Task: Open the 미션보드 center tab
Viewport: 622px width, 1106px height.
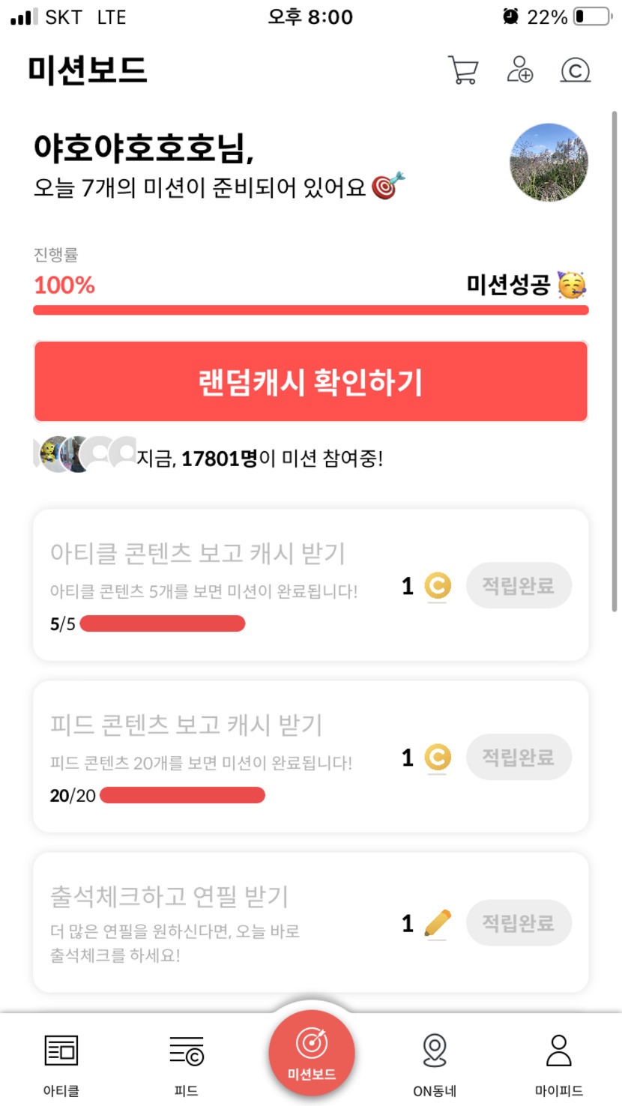Action: click(x=311, y=1054)
